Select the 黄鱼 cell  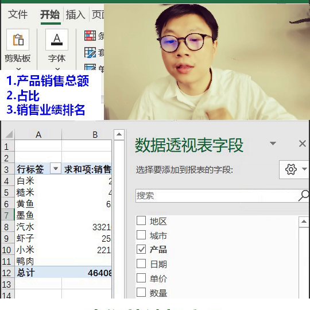(38, 204)
